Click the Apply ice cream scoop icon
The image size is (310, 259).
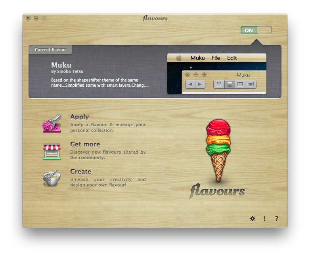pyautogui.click(x=52, y=124)
